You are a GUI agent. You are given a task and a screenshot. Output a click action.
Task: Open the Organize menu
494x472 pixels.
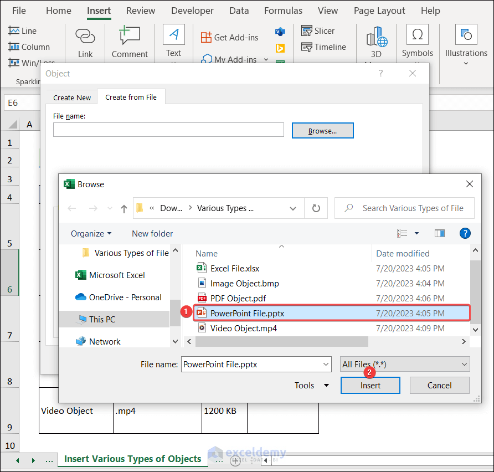[91, 233]
